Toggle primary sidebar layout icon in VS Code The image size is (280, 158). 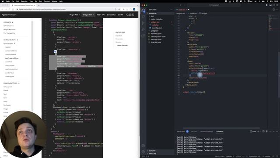click(267, 5)
